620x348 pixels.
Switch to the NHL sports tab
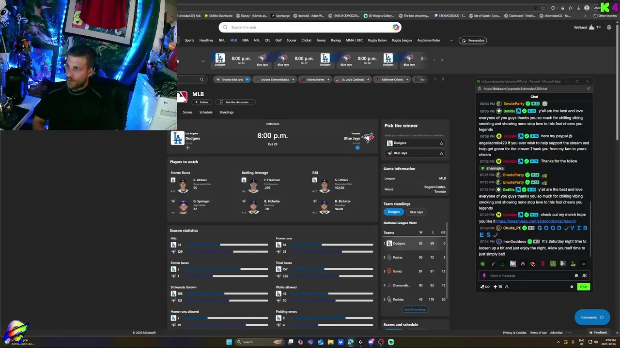[x=221, y=40]
